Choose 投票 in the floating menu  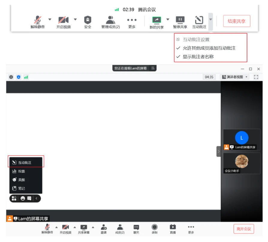click(26, 171)
